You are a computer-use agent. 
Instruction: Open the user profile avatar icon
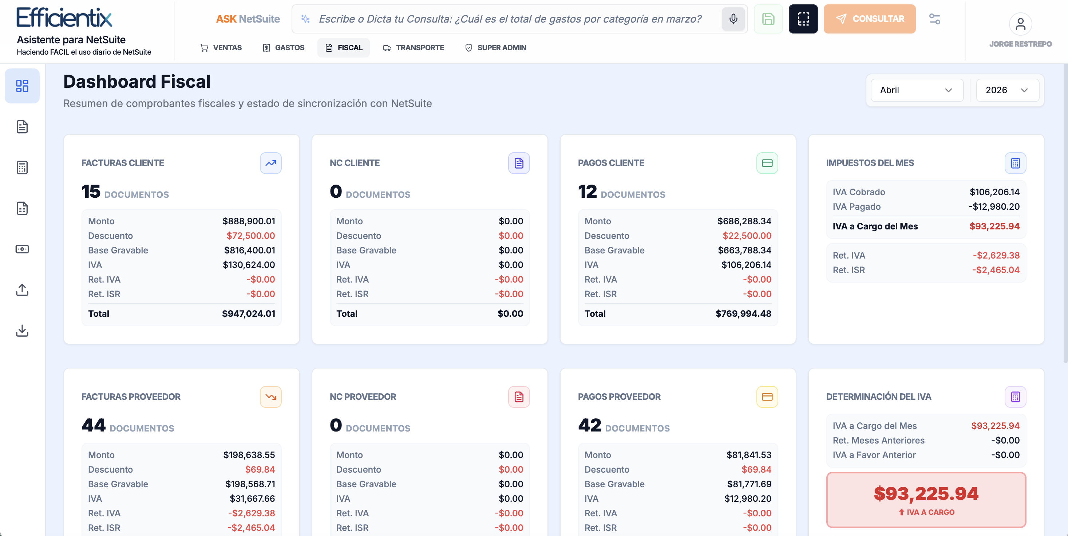coord(1020,24)
